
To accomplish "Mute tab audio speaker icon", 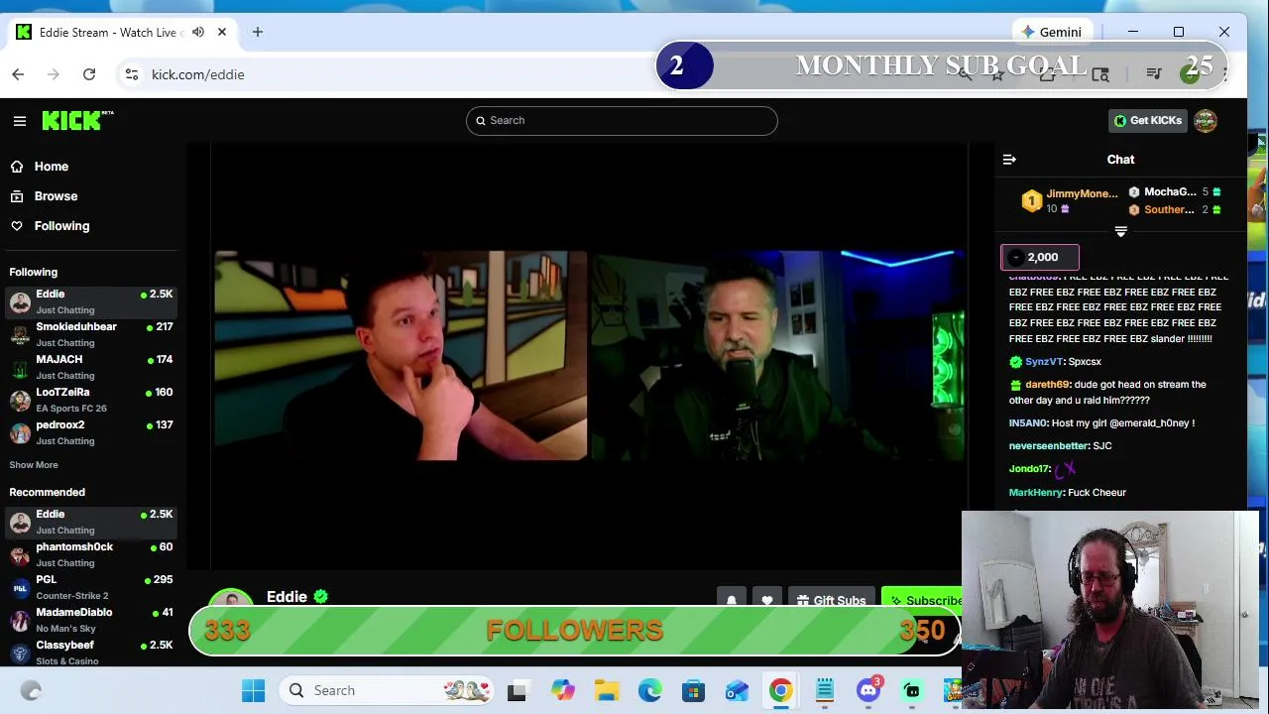I will (198, 33).
